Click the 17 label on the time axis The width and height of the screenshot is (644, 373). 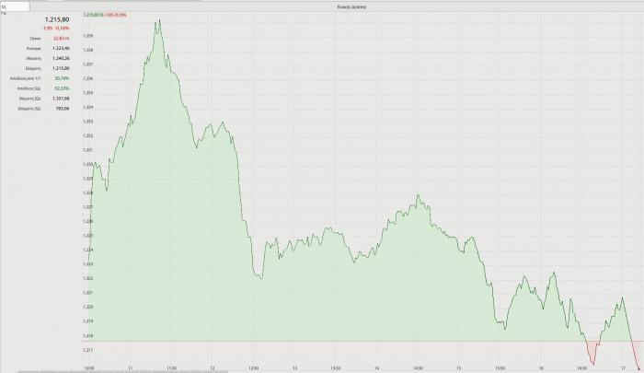624,367
